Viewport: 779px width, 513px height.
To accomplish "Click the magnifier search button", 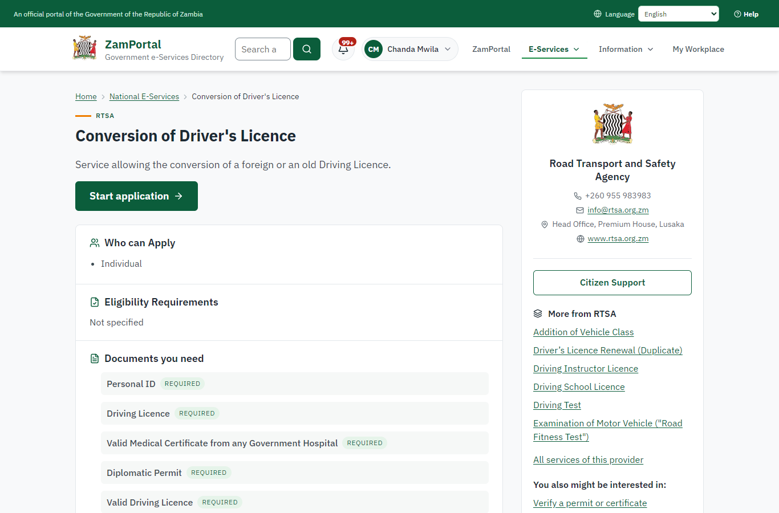I will (307, 49).
